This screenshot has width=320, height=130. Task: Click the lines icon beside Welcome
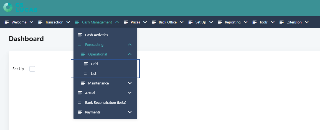pyautogui.click(x=7, y=22)
